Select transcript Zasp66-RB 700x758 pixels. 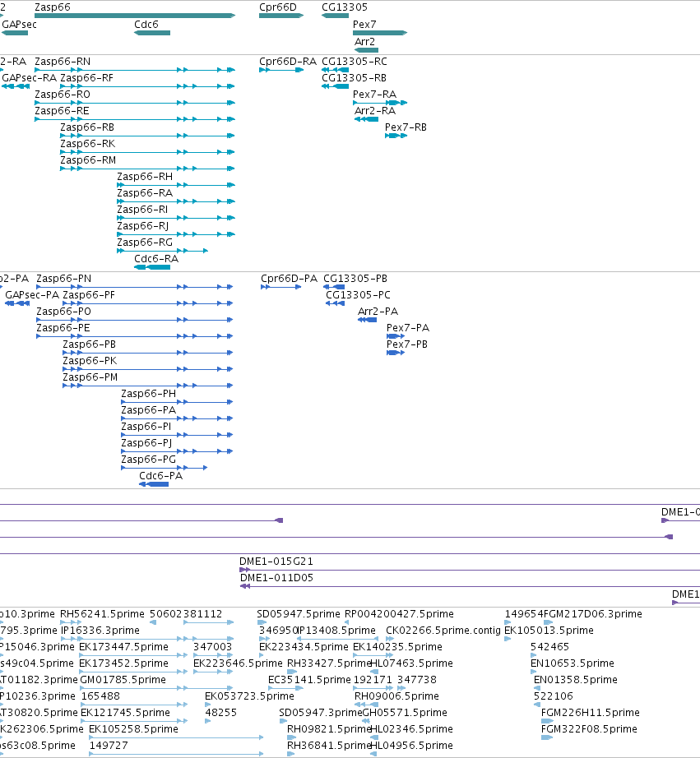click(87, 127)
